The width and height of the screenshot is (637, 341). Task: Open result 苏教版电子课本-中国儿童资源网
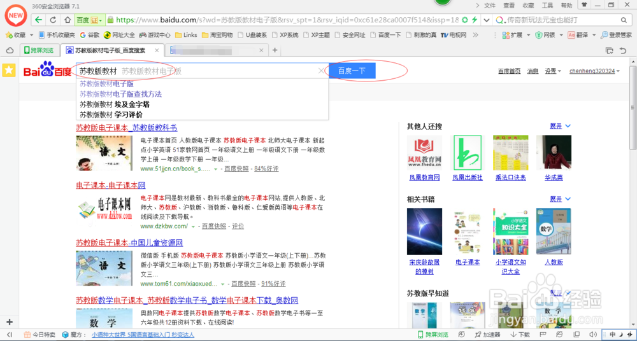click(x=129, y=243)
